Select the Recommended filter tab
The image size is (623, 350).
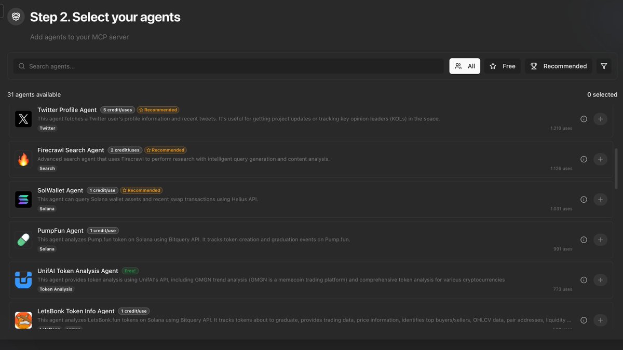coord(558,66)
